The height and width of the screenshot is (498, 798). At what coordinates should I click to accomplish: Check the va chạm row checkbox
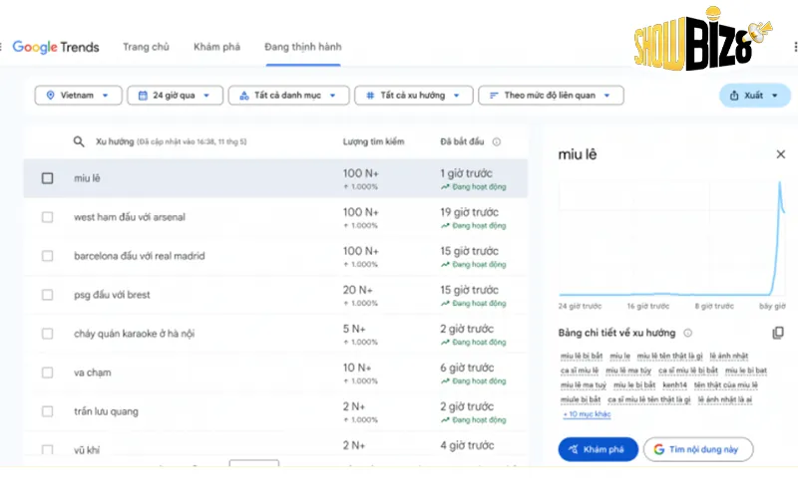pyautogui.click(x=47, y=373)
